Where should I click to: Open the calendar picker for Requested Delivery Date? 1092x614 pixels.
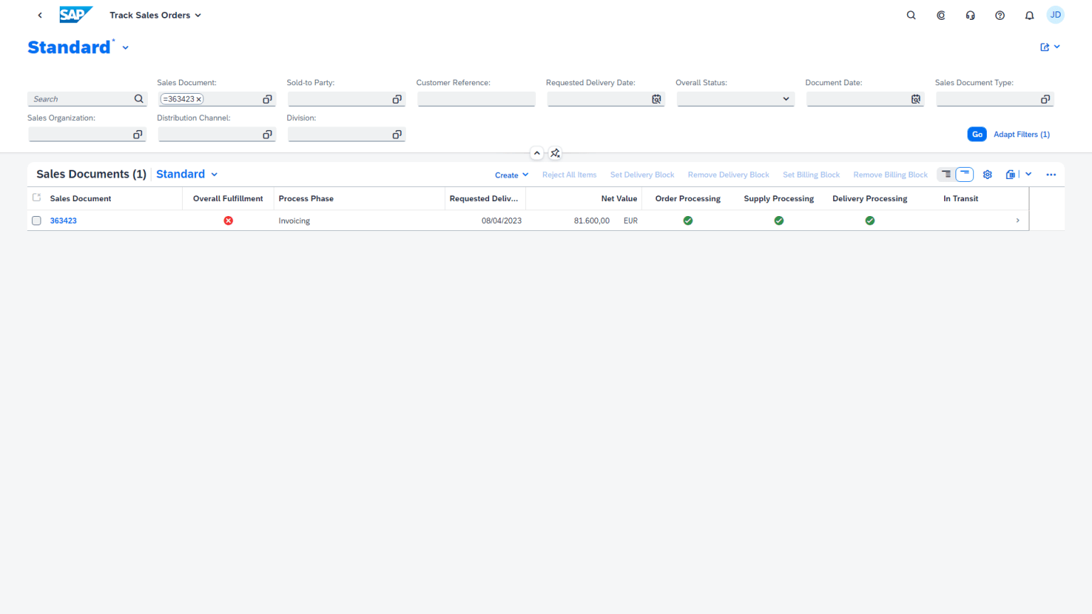655,99
